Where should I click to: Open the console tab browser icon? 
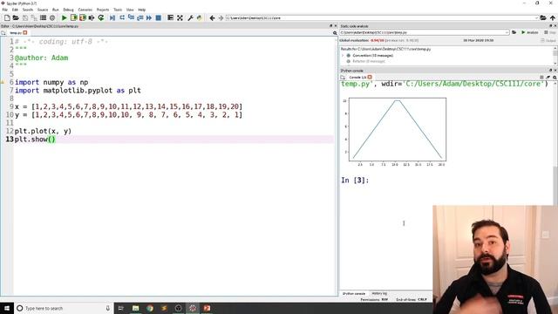pyautogui.click(x=343, y=78)
